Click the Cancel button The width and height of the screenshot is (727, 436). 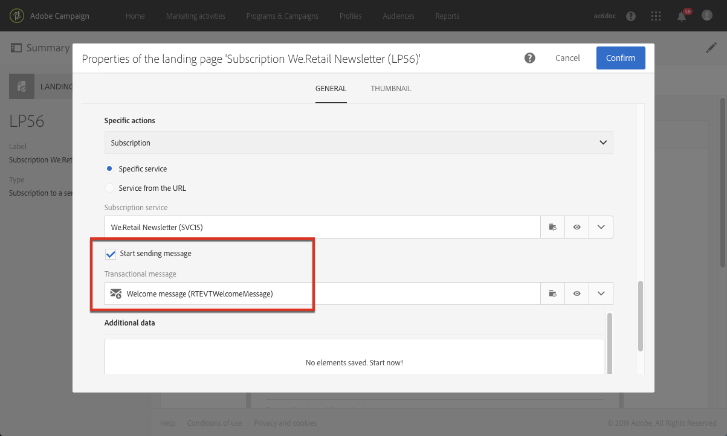567,58
